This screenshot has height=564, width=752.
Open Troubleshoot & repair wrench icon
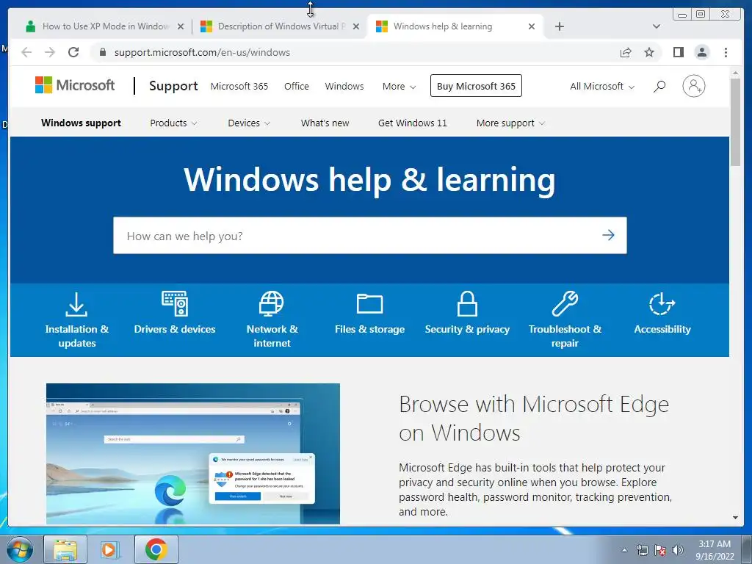565,303
